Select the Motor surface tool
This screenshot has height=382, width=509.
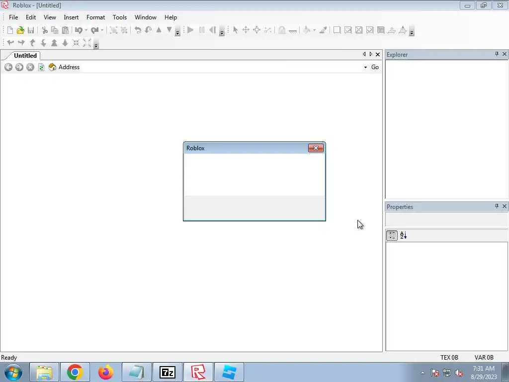pyautogui.click(x=403, y=30)
